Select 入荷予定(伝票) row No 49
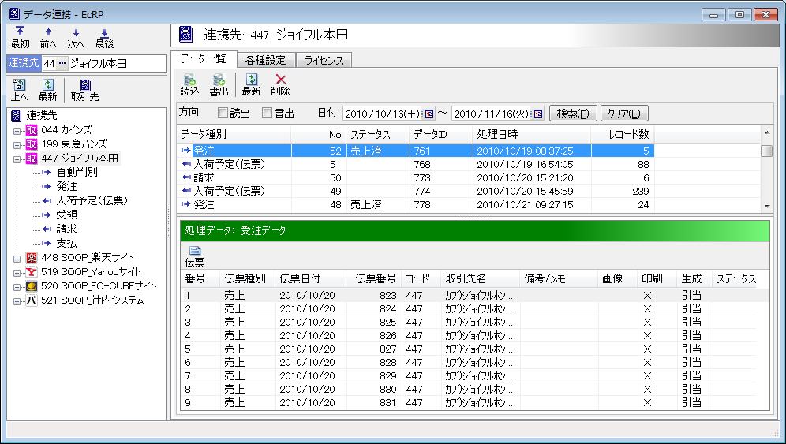Viewport: 786px width, 444px height. click(417, 192)
